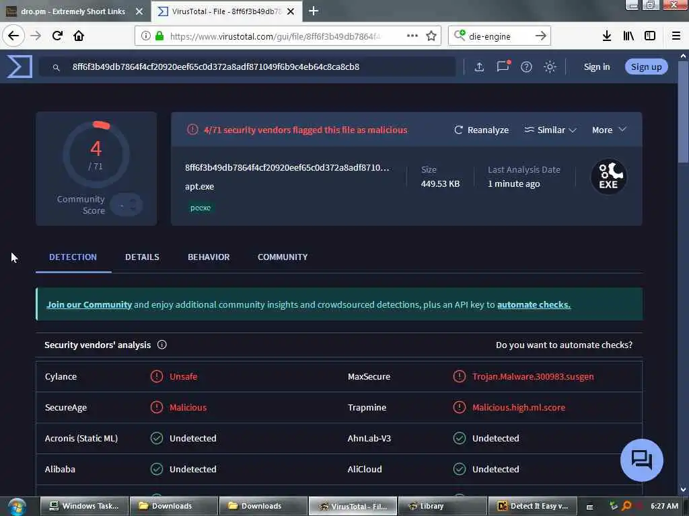This screenshot has height=516, width=689.
Task: Close the dro.pm browser tab
Action: click(x=139, y=11)
